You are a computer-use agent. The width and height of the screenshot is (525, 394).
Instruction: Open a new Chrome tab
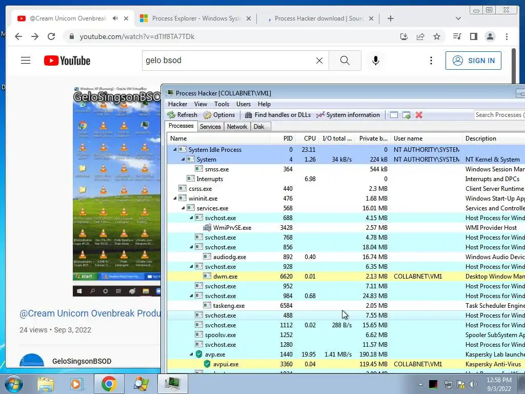pos(390,18)
